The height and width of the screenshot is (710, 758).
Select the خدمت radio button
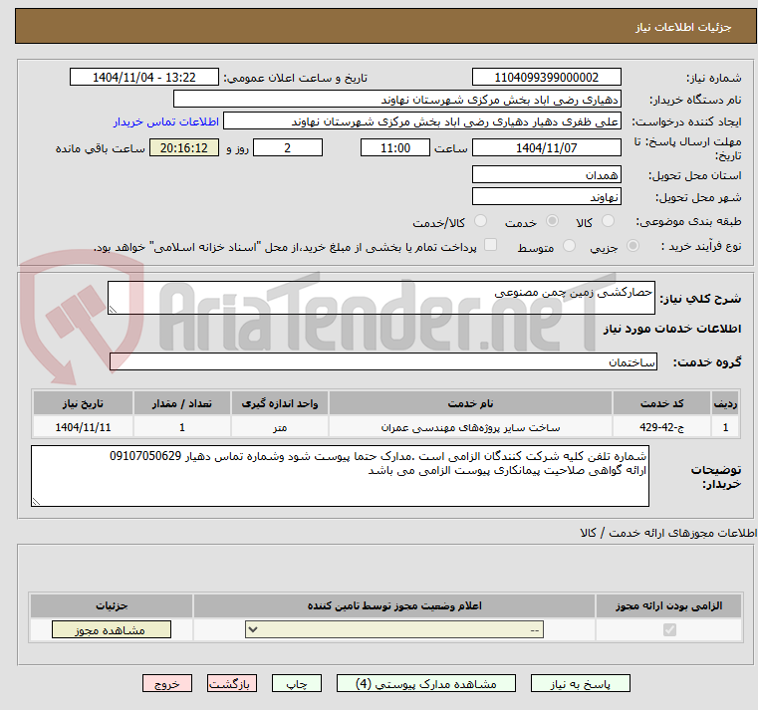[x=552, y=221]
